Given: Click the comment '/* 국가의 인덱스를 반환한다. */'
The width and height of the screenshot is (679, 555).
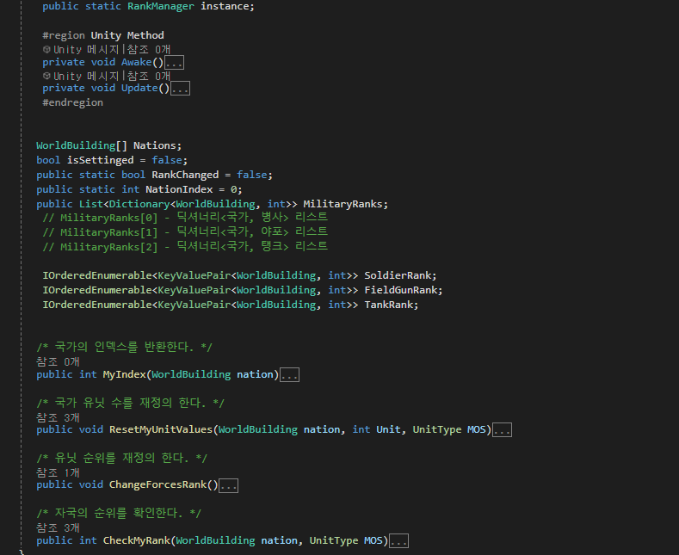Looking at the screenshot, I should tap(124, 348).
